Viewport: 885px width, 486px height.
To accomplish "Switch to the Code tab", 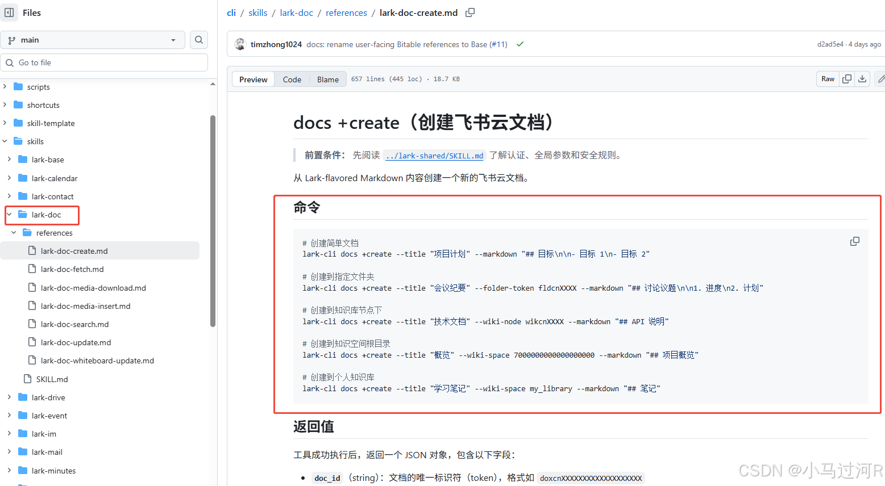I will coord(292,79).
